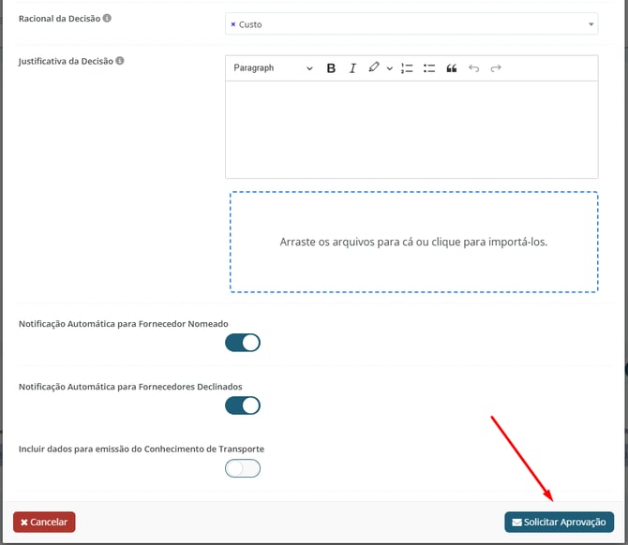
Task: Click Solicitar Aprovação button
Action: click(559, 522)
